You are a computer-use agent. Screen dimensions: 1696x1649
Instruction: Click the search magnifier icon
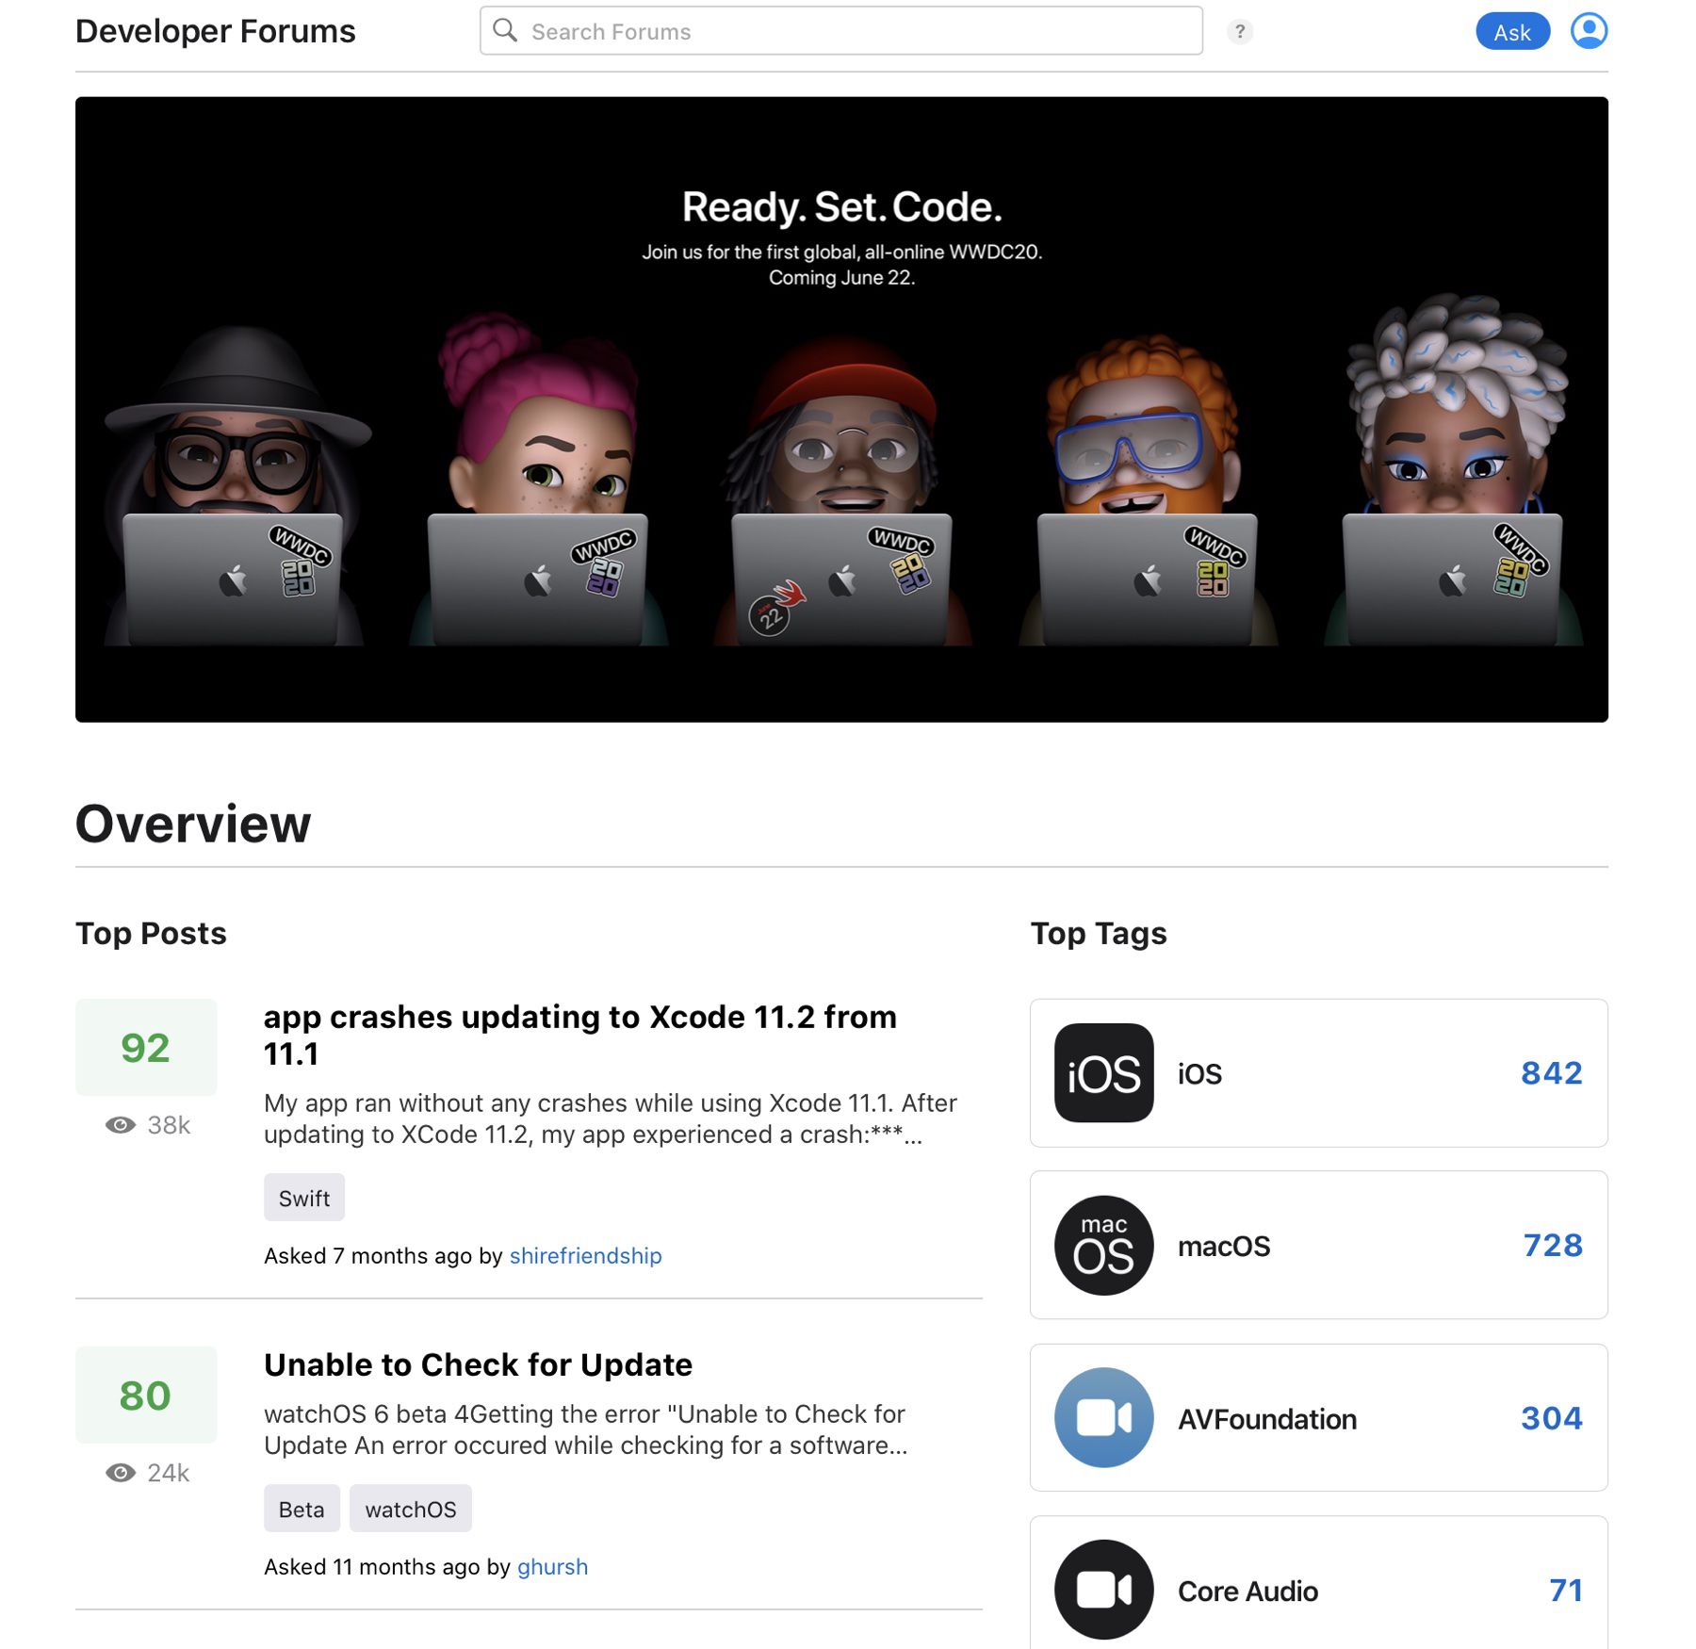(506, 30)
